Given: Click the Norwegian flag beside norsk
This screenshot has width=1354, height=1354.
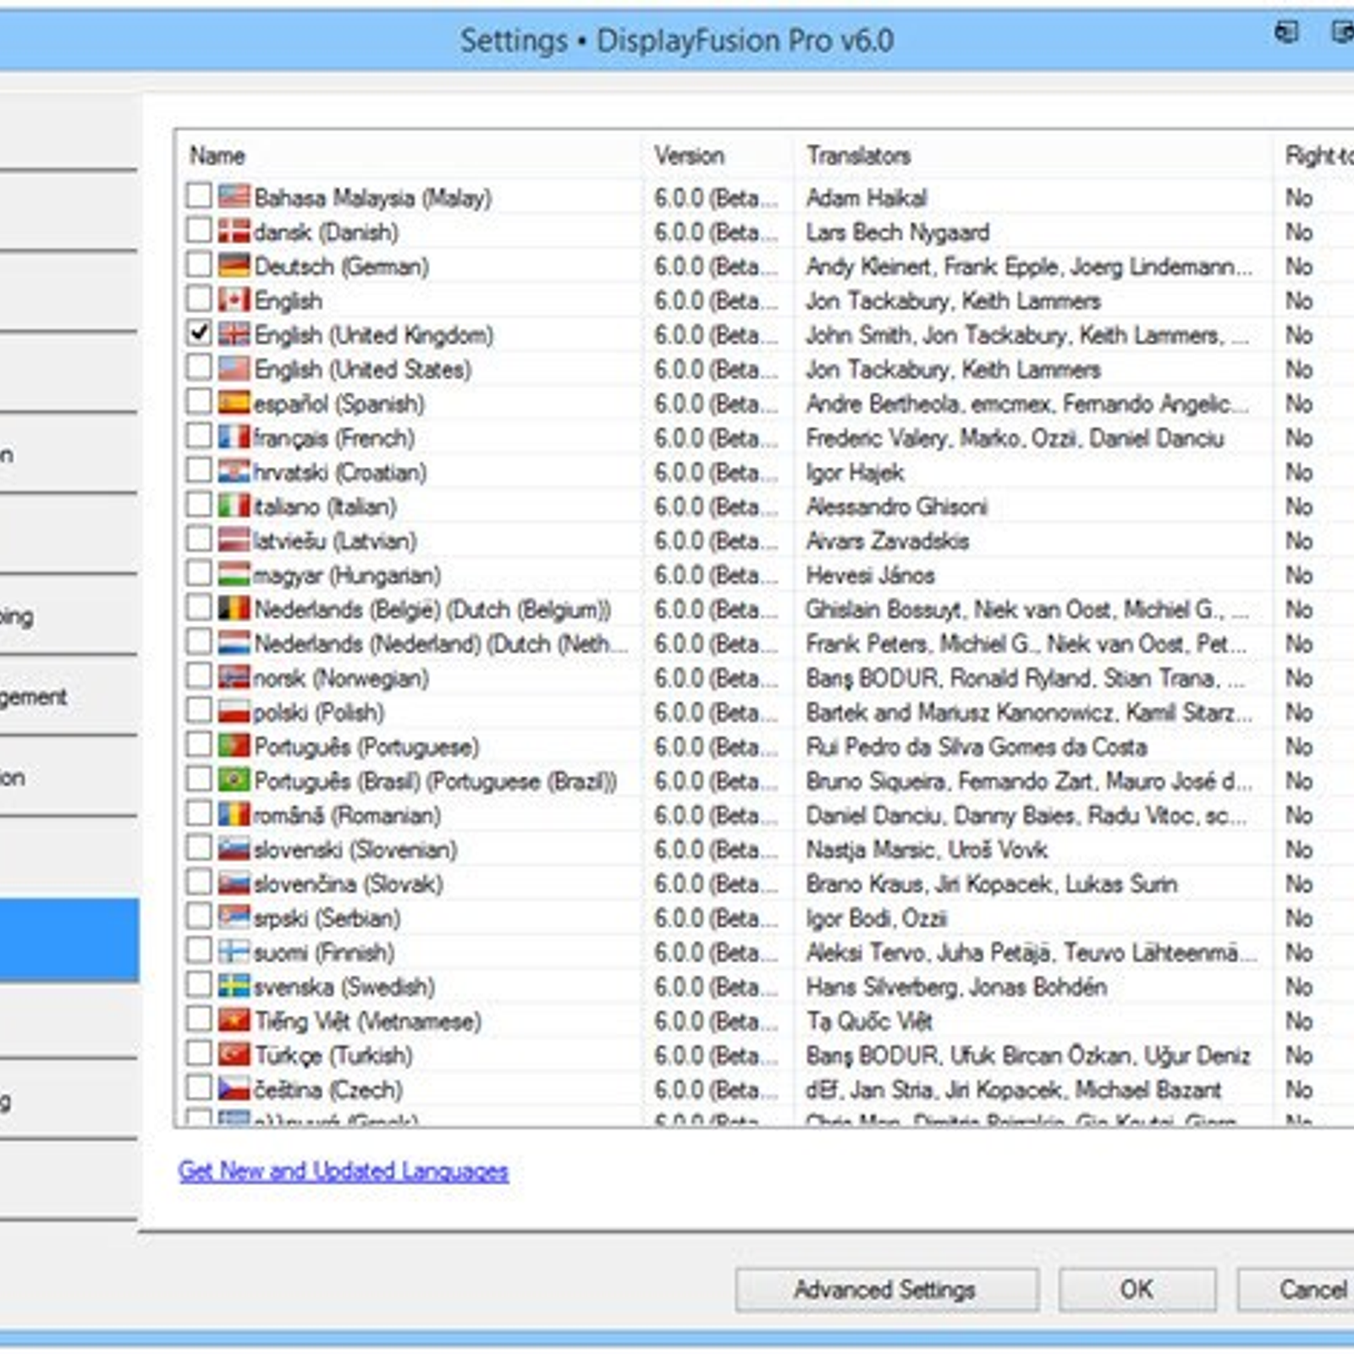Looking at the screenshot, I should coord(234,676).
